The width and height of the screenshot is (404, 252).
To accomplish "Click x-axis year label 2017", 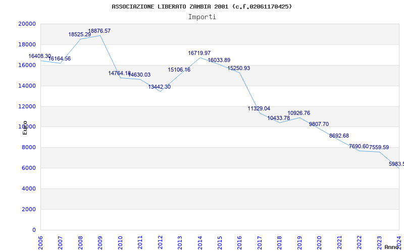I will (260, 242).
